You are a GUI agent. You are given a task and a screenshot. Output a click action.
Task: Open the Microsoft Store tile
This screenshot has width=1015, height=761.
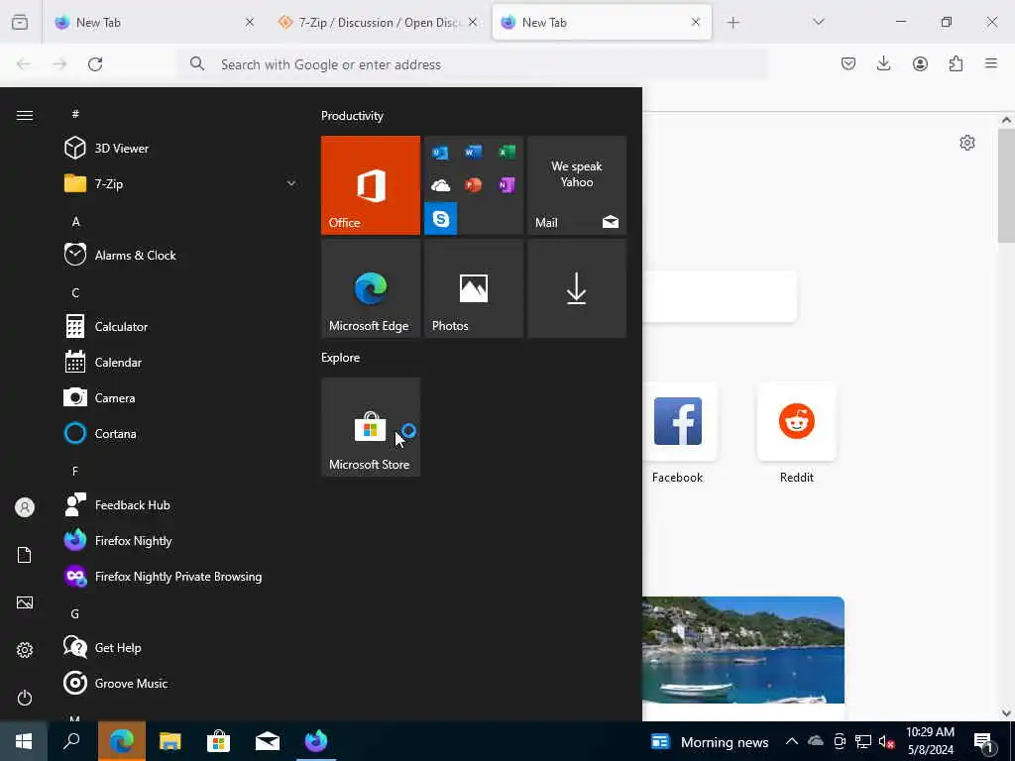(371, 427)
